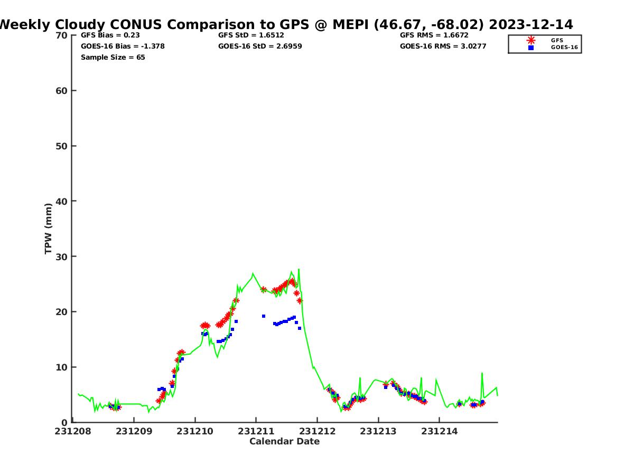Image resolution: width=634 pixels, height=475 pixels.
Task: Click the red asterisk GFS legend marker
Action: click(530, 40)
